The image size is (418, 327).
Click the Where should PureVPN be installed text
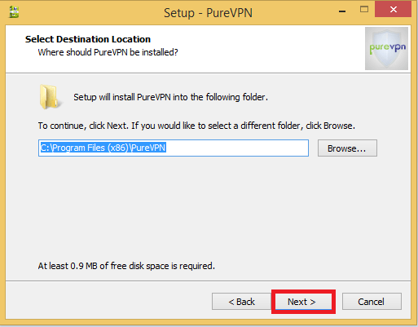click(108, 52)
